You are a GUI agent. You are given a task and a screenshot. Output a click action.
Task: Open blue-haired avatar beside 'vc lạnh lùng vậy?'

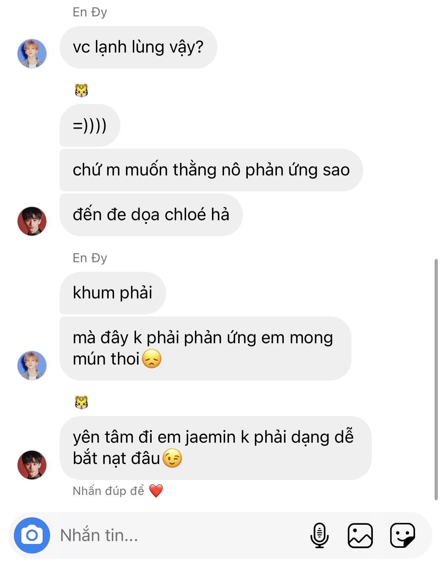click(32, 54)
